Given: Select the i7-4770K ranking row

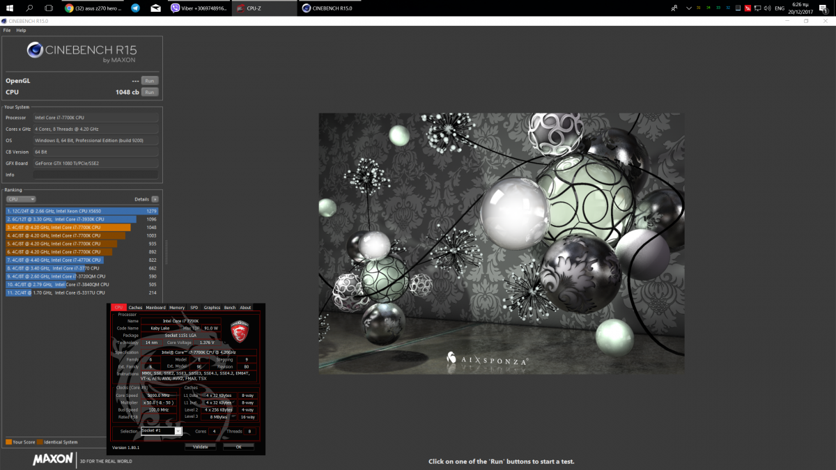Looking at the screenshot, I should 82,260.
